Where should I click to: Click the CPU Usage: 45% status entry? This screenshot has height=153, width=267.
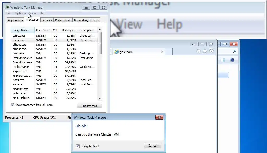[x=44, y=118]
